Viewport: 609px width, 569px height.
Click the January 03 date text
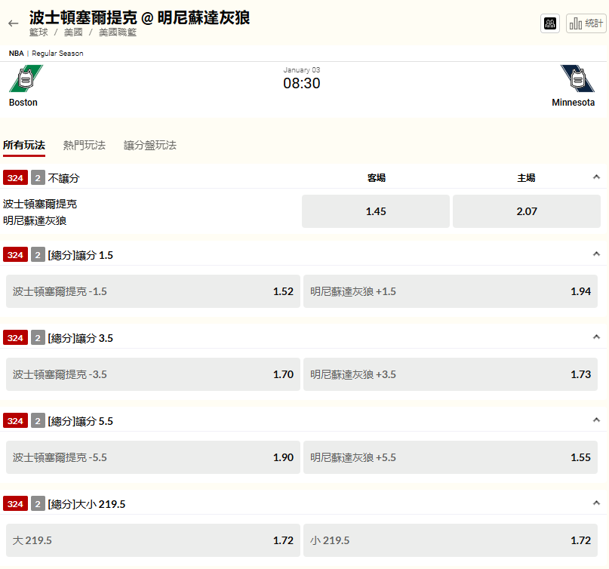[301, 70]
